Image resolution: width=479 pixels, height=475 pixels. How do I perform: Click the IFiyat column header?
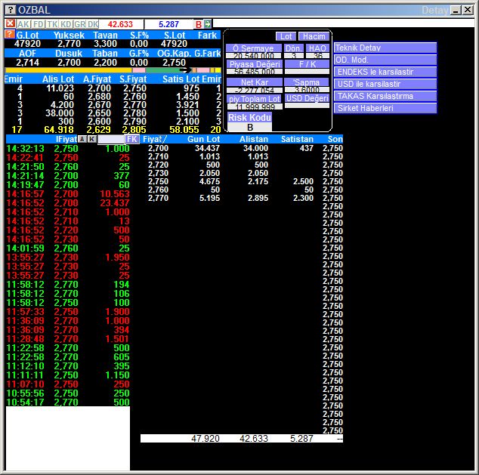coord(66,139)
